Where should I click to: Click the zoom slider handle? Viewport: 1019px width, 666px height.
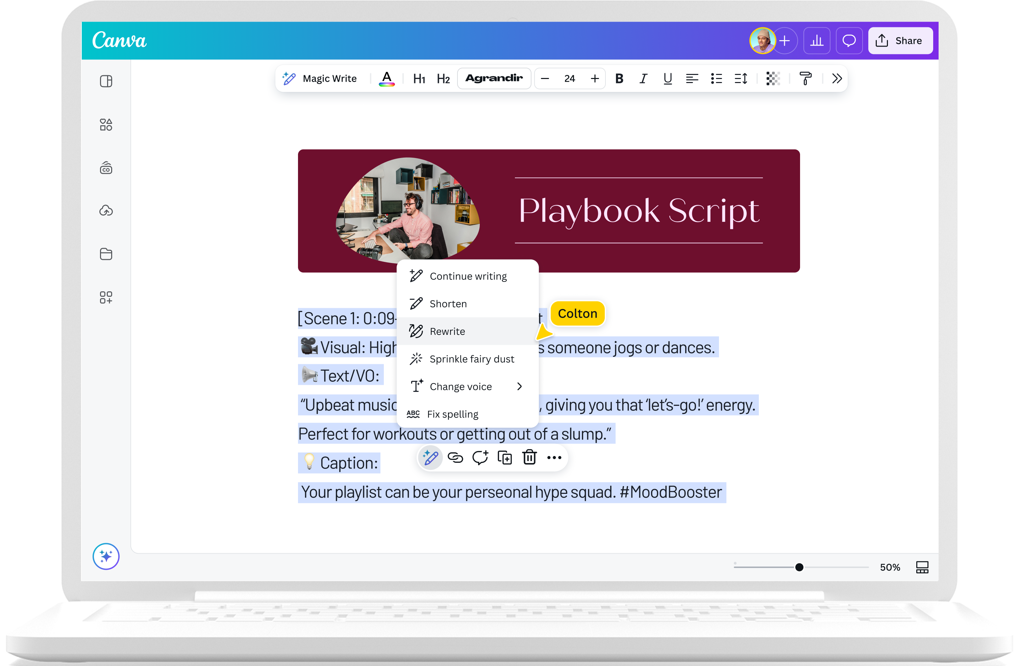[x=799, y=567]
